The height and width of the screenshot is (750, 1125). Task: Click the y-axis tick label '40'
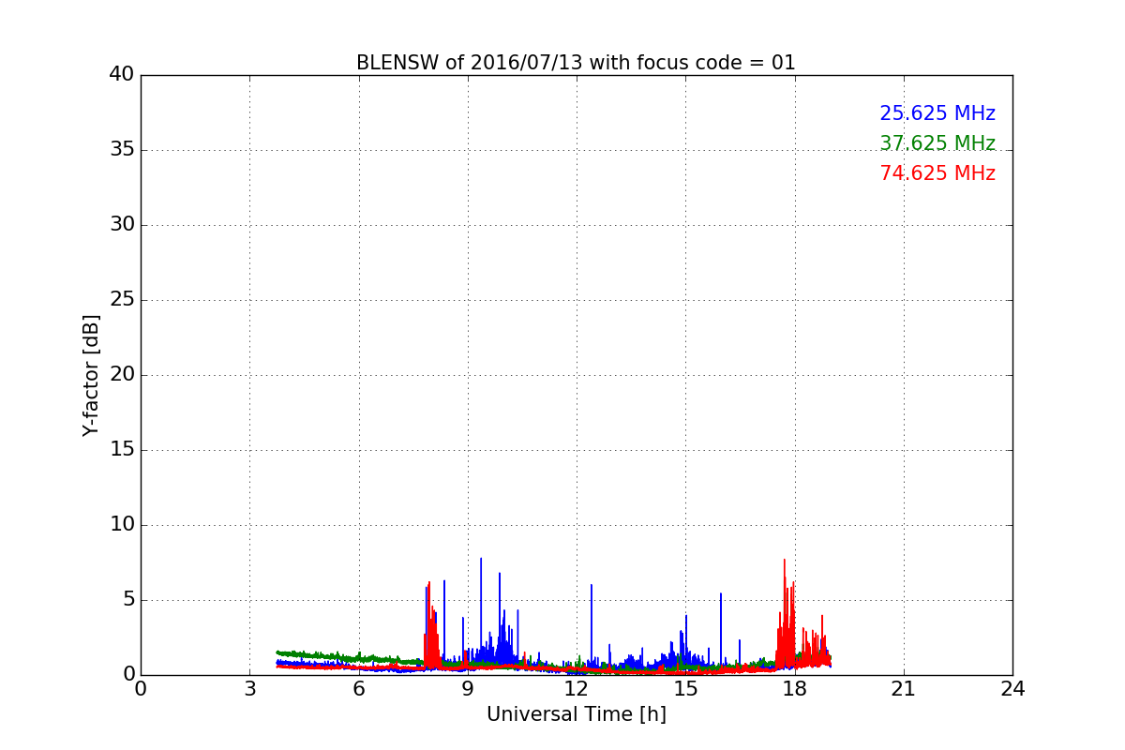tap(122, 75)
